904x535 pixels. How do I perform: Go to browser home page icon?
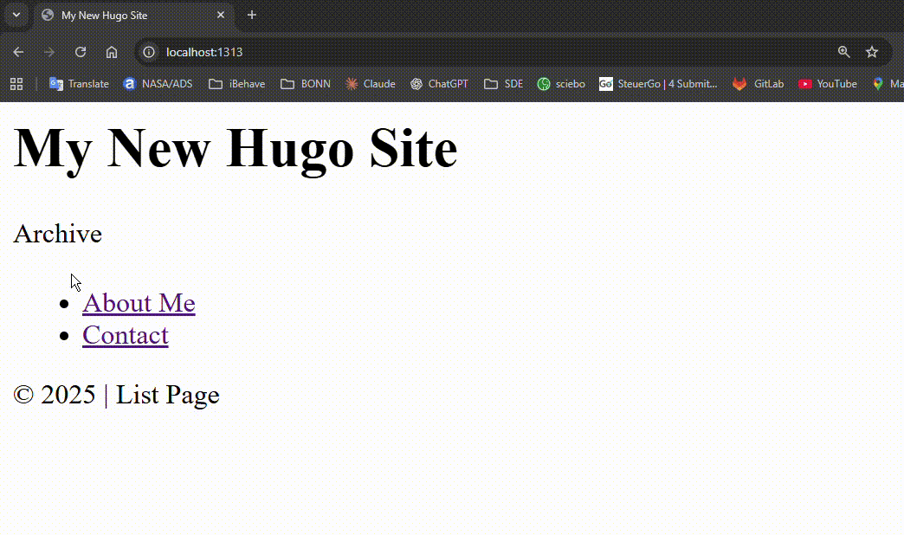tap(112, 52)
